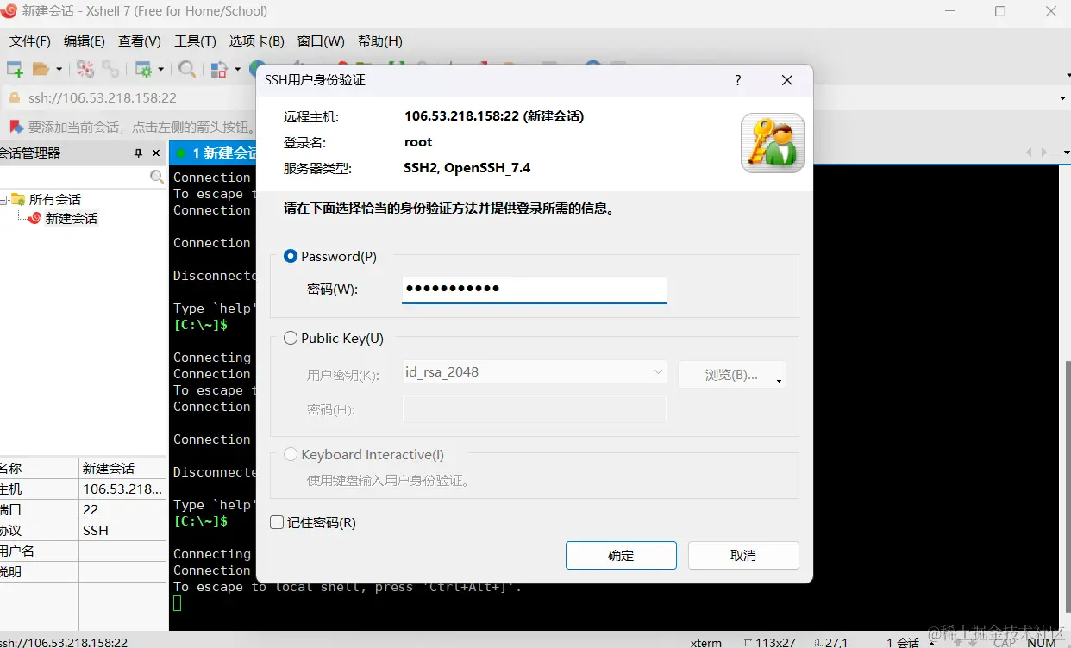Open dropdown arrow beside properties gear icon

click(160, 69)
